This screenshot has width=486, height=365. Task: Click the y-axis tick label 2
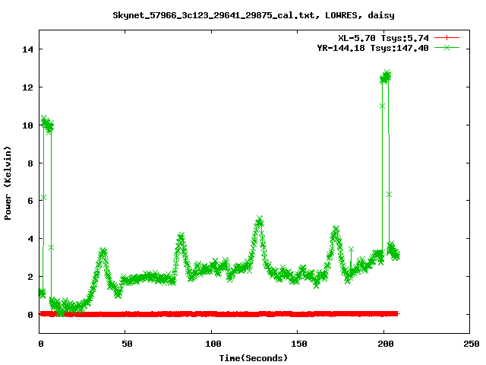[30, 277]
